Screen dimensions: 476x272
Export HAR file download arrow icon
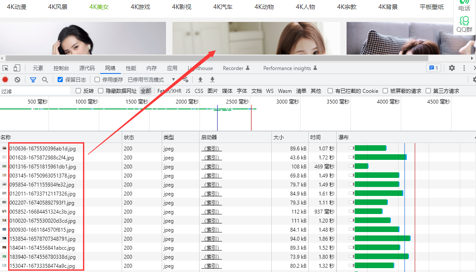point(212,80)
